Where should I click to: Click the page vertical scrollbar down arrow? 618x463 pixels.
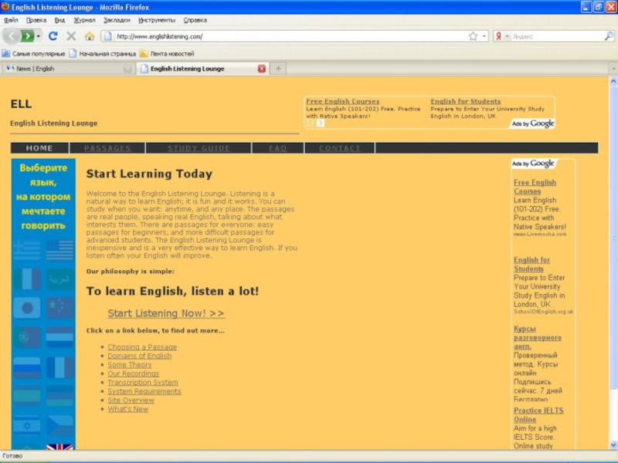tap(613, 445)
